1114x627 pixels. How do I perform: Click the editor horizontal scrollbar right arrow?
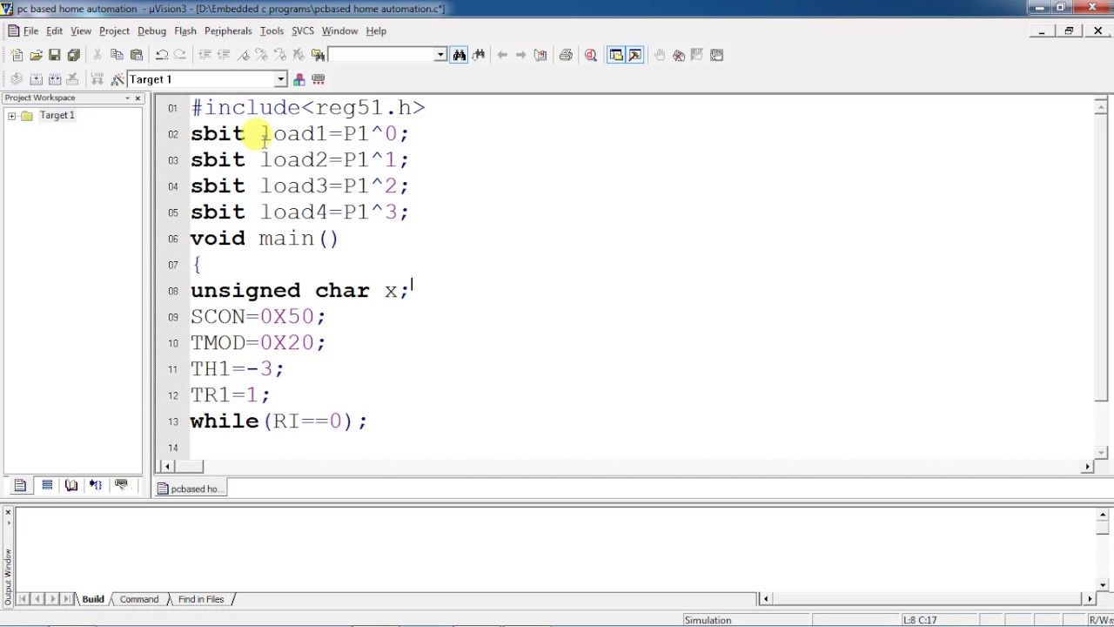pos(1087,467)
